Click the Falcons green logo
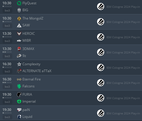142x121 pixels. tap(19, 86)
